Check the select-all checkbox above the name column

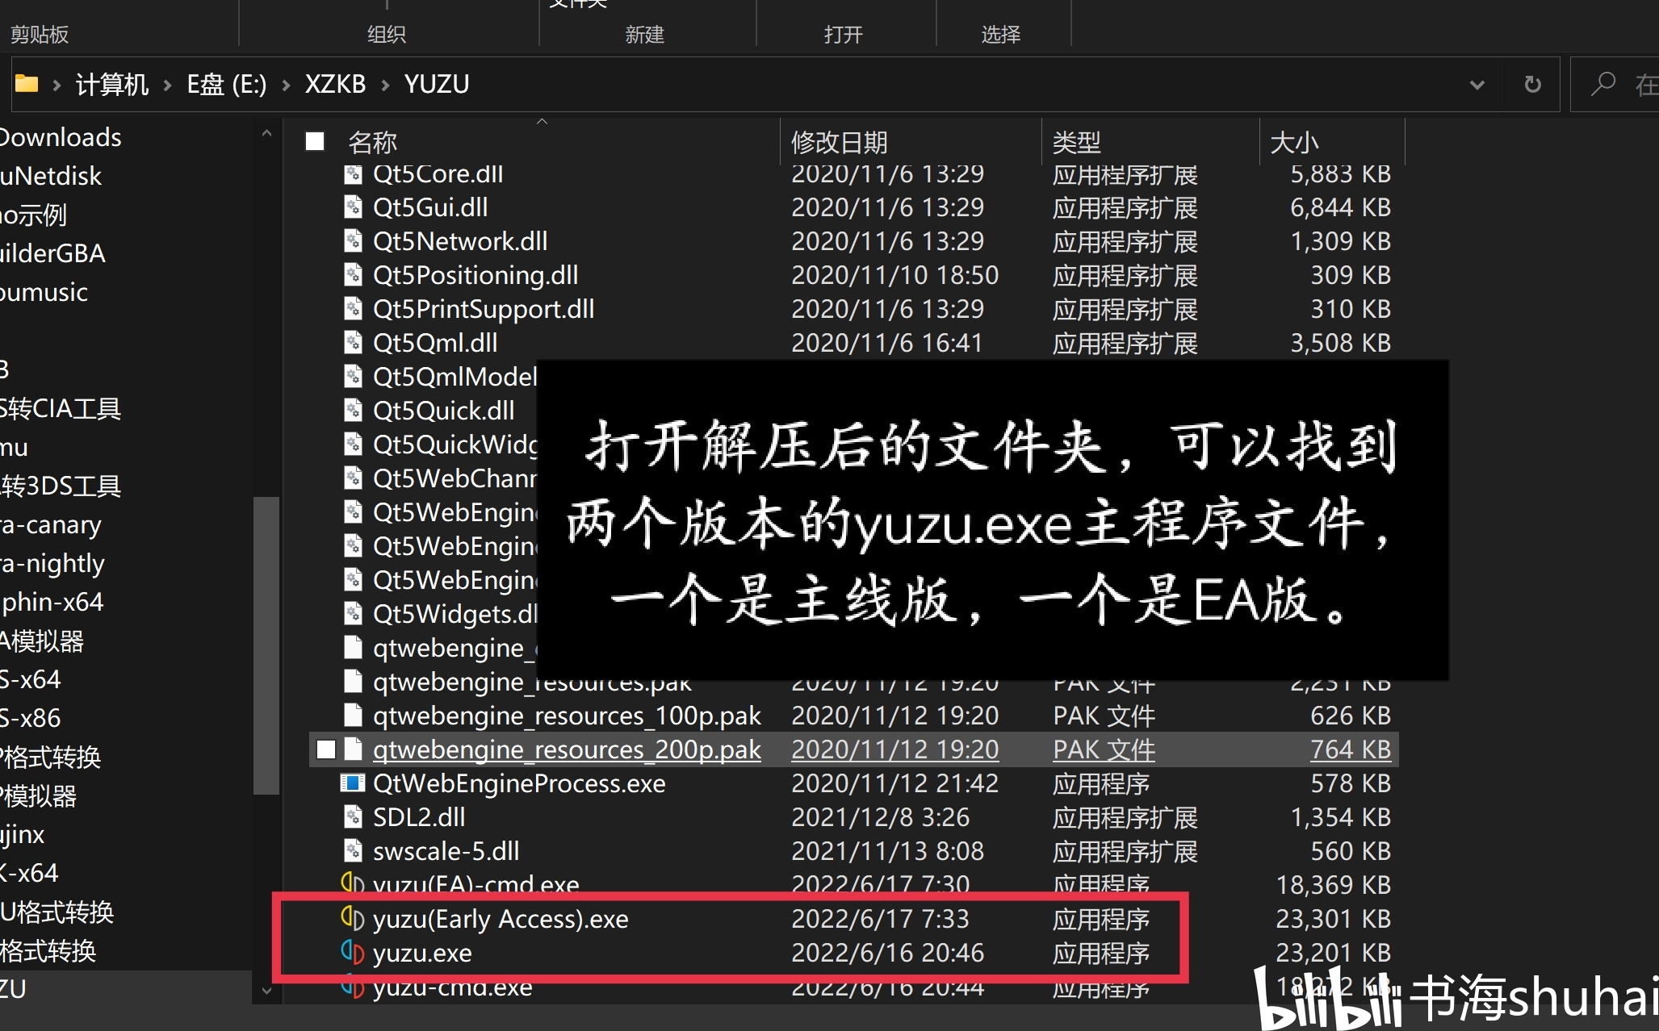tap(314, 140)
